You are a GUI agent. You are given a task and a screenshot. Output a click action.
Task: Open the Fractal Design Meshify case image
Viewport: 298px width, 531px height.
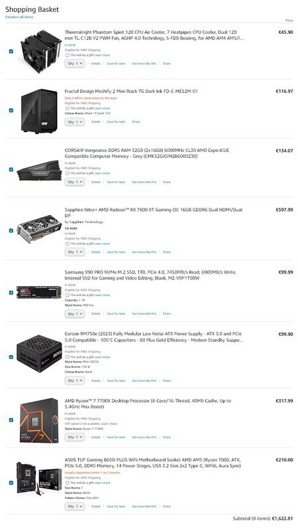39,111
